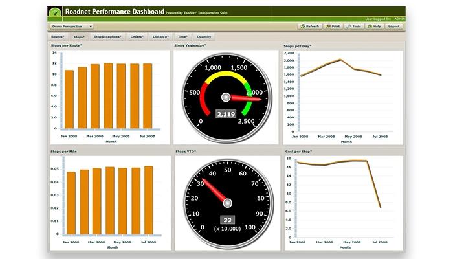The width and height of the screenshot is (453, 259).
Task: Open the Distance tab
Action: [x=160, y=37]
